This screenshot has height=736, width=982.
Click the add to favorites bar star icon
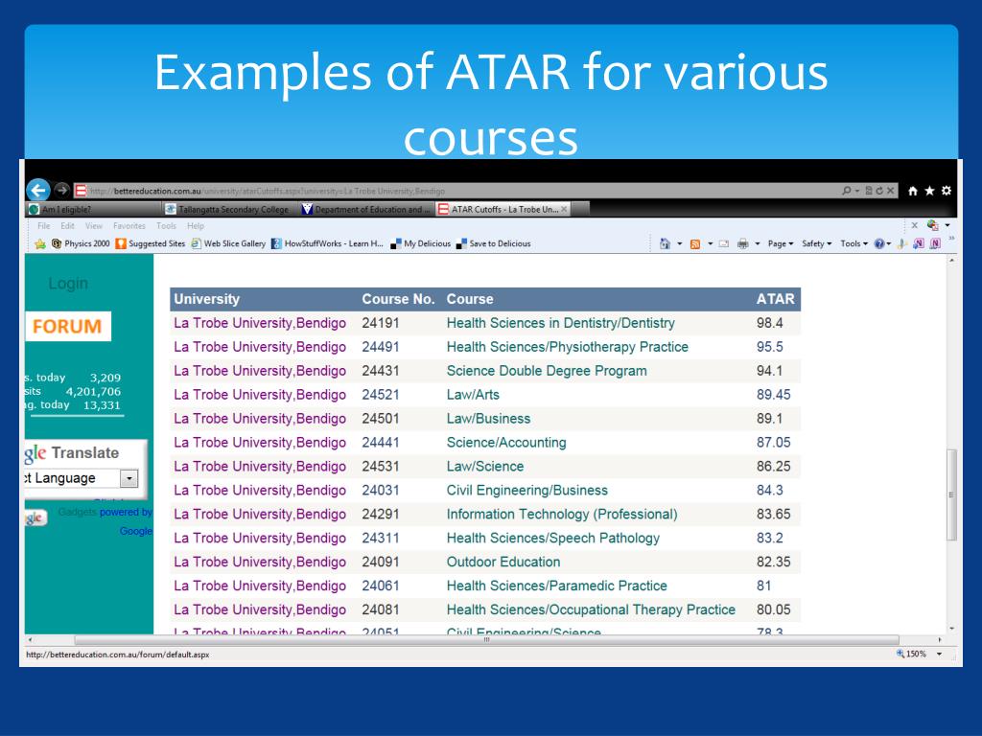pos(40,244)
